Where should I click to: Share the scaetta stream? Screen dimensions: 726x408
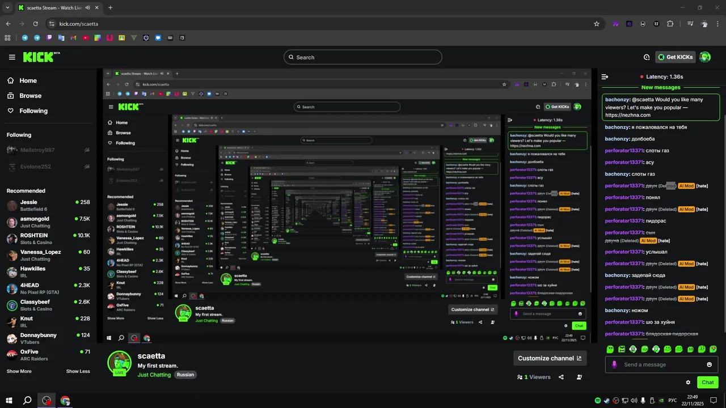point(561,377)
